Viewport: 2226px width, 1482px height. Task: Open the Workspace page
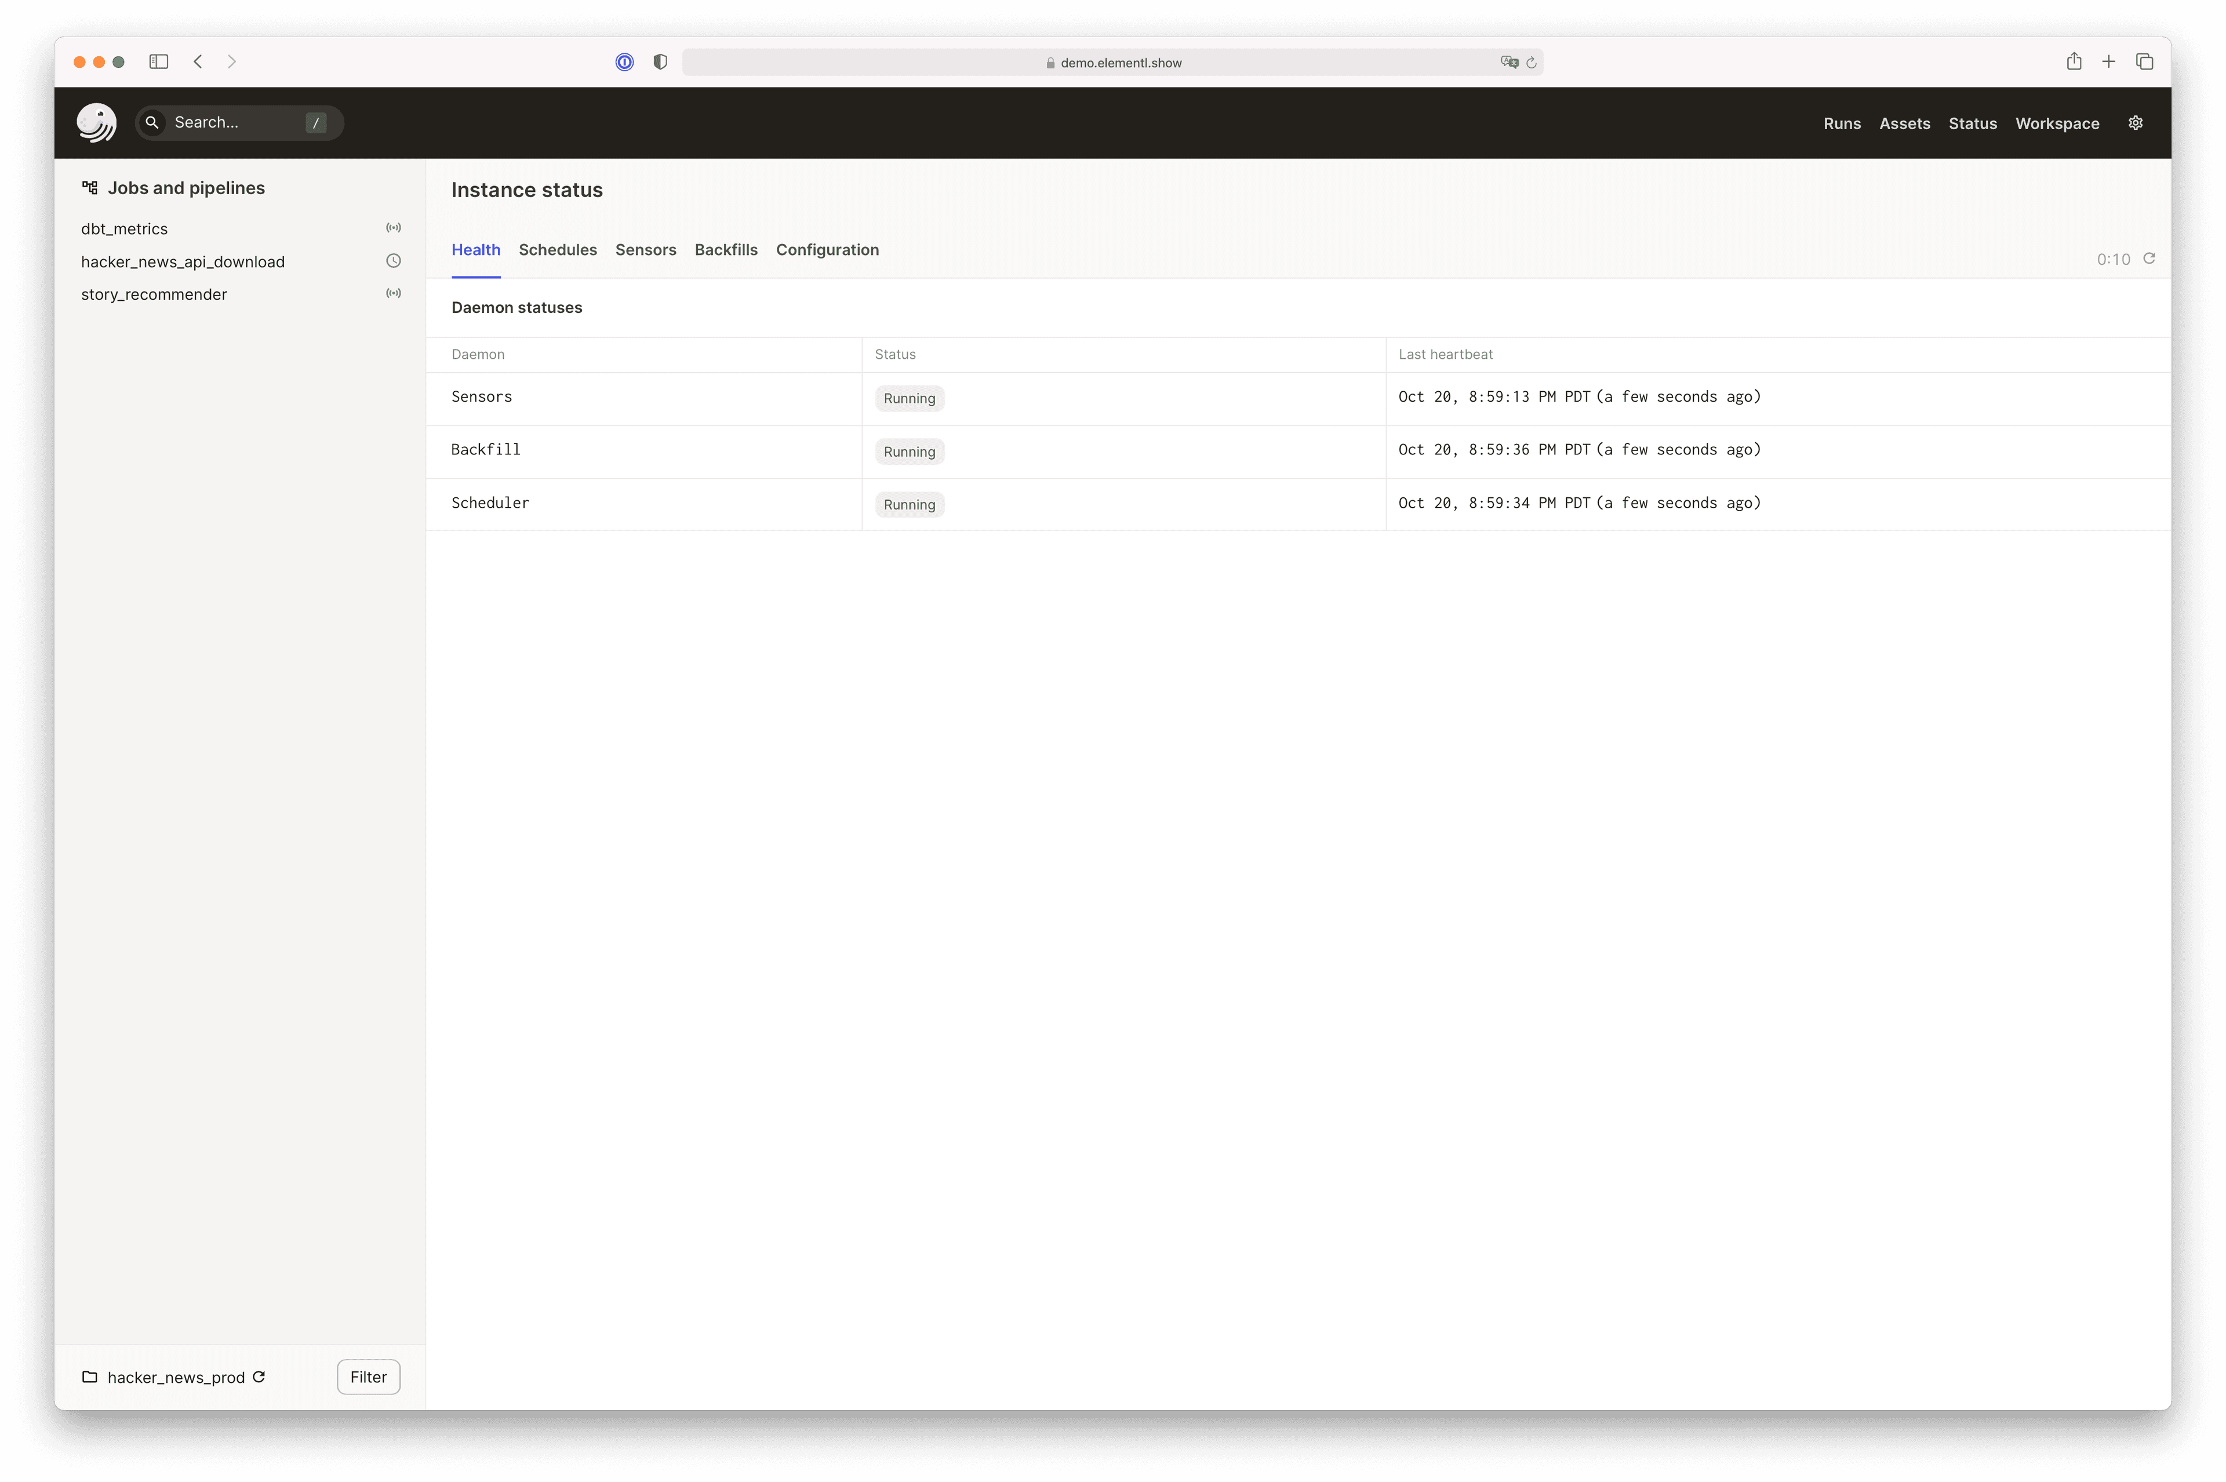[x=2057, y=123]
